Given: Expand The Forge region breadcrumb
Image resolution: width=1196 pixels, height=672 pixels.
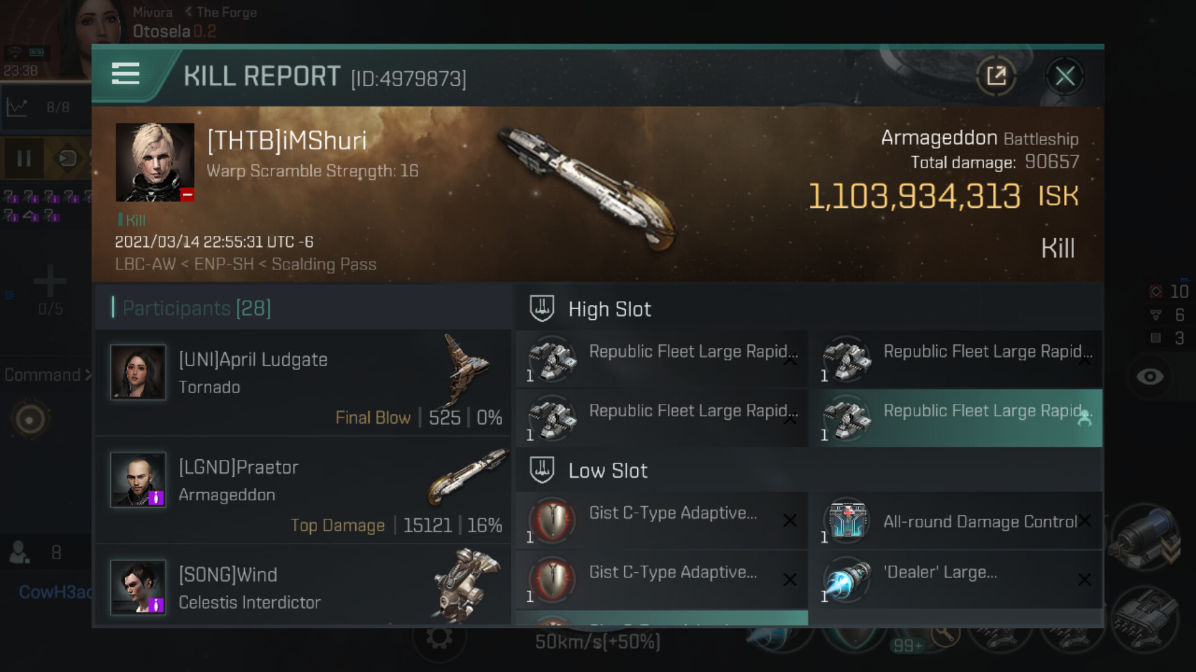Looking at the screenshot, I should tap(221, 12).
